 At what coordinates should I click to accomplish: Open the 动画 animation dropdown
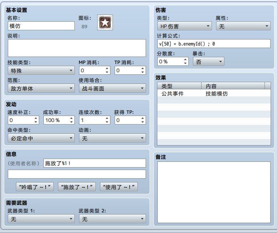113,138
